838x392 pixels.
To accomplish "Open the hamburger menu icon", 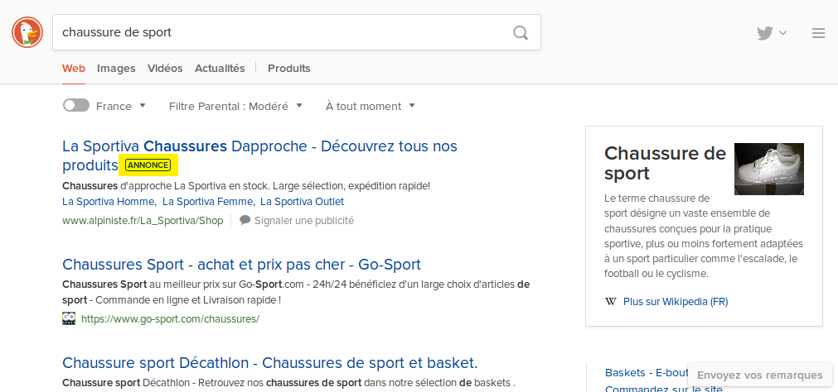I will 818,33.
